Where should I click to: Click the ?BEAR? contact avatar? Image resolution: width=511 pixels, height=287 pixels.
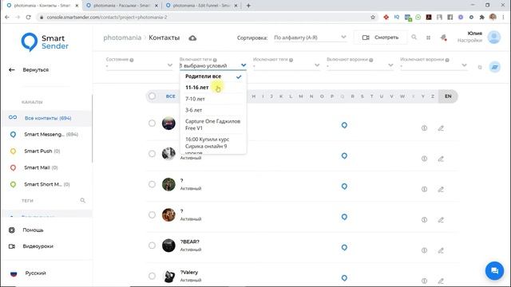[168, 246]
